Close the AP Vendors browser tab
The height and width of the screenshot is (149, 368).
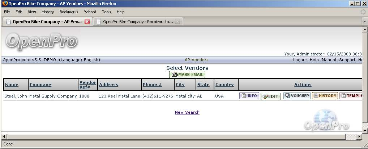[x=87, y=22]
